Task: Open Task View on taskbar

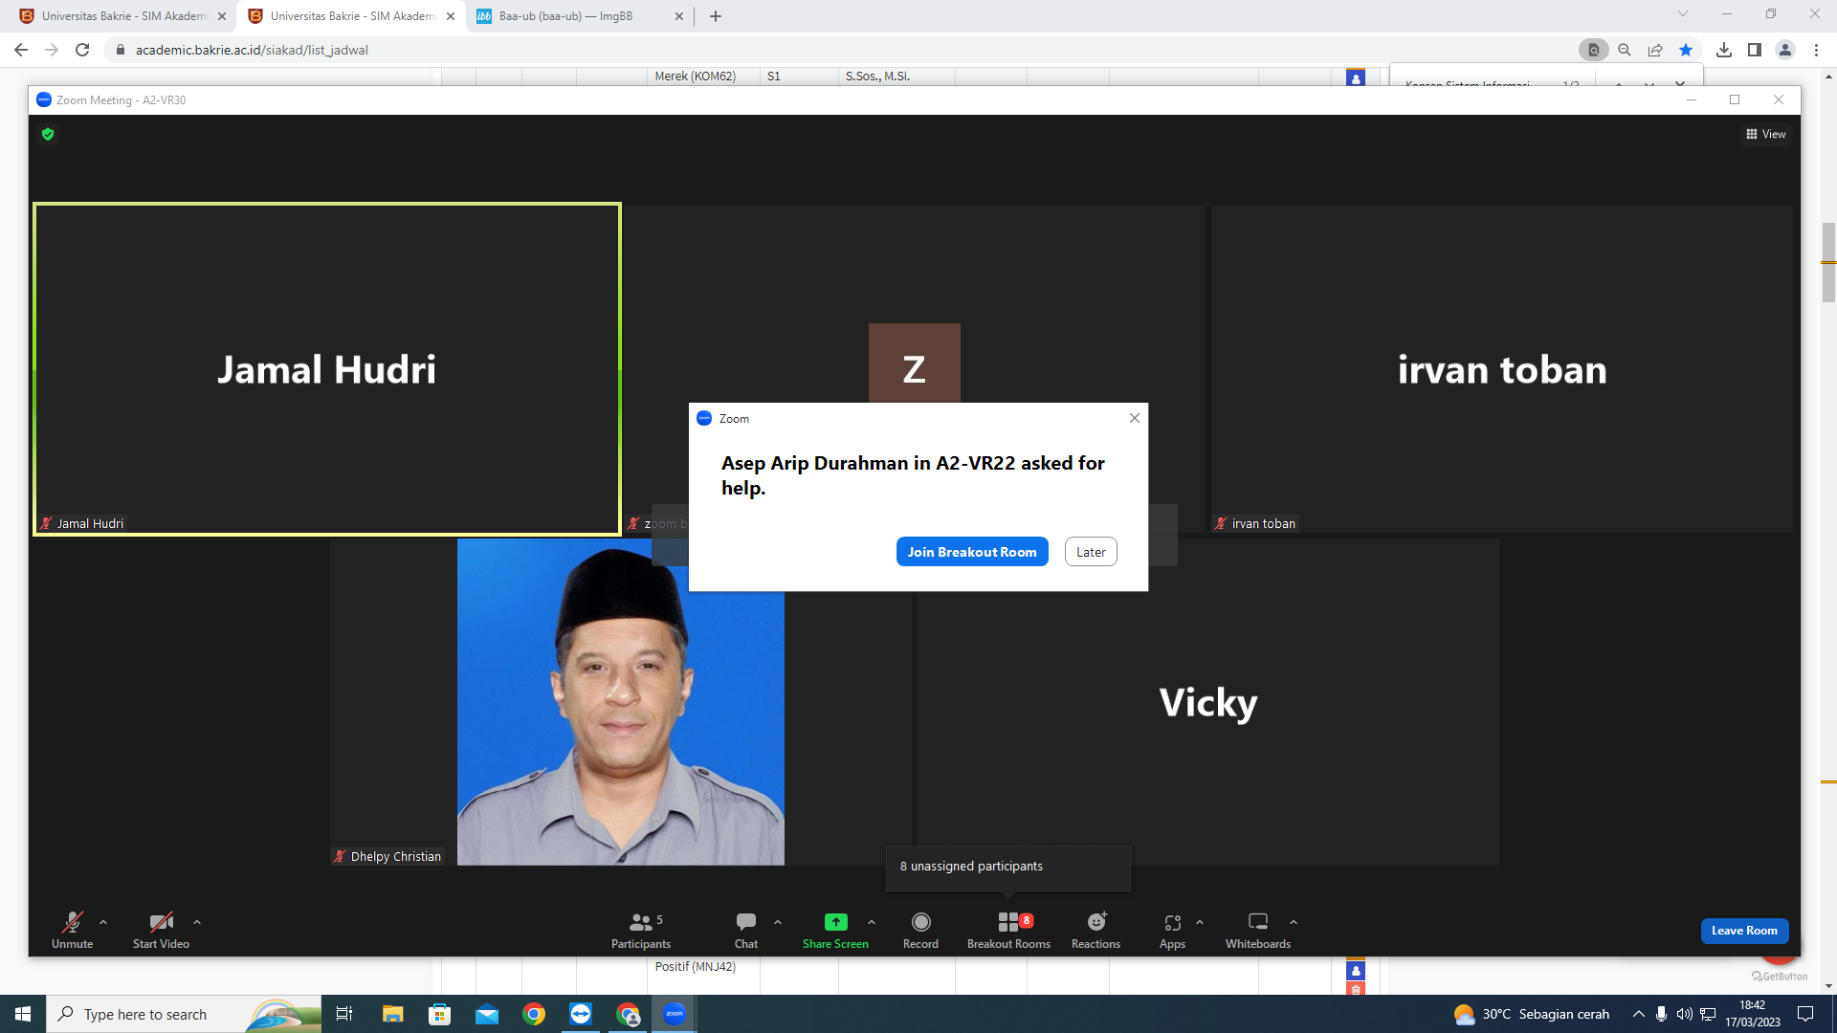Action: pyautogui.click(x=344, y=1014)
